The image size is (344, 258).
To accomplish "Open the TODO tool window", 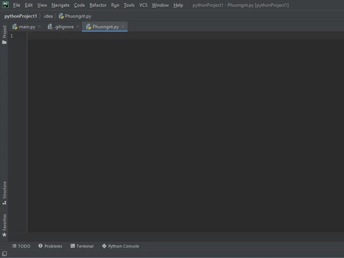I will [21, 246].
